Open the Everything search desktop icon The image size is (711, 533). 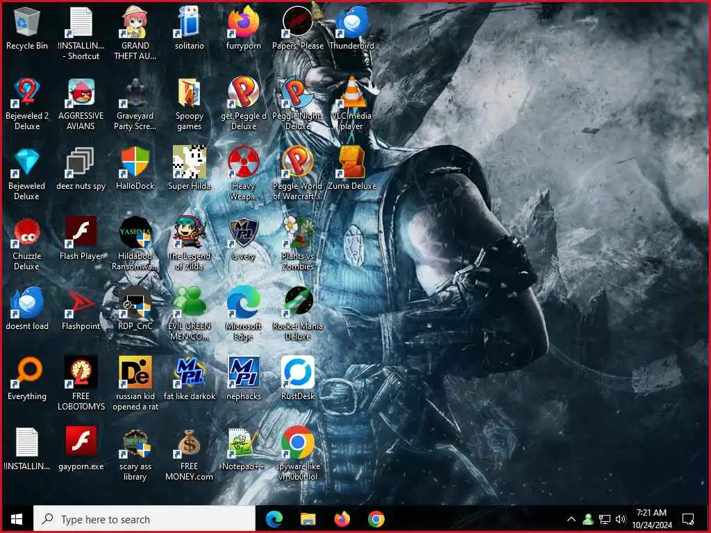tap(27, 380)
